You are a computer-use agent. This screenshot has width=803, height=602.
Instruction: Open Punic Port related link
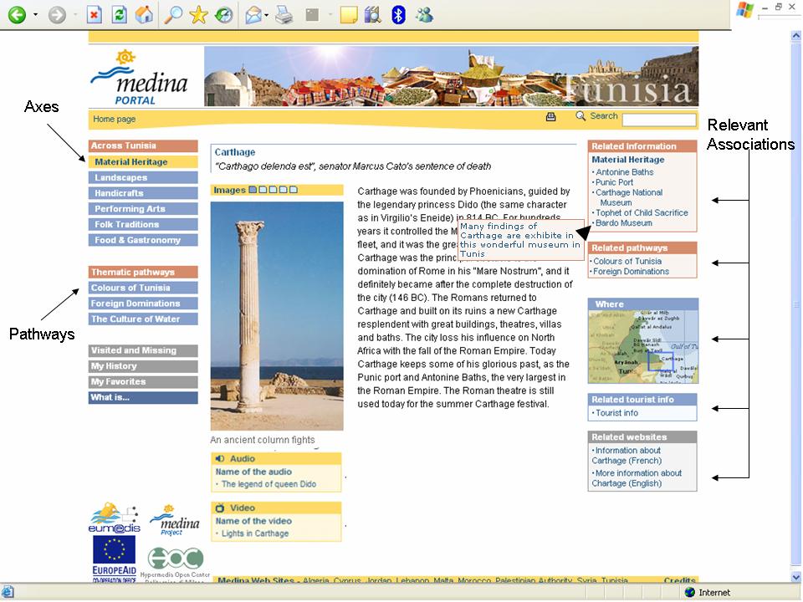coord(614,182)
